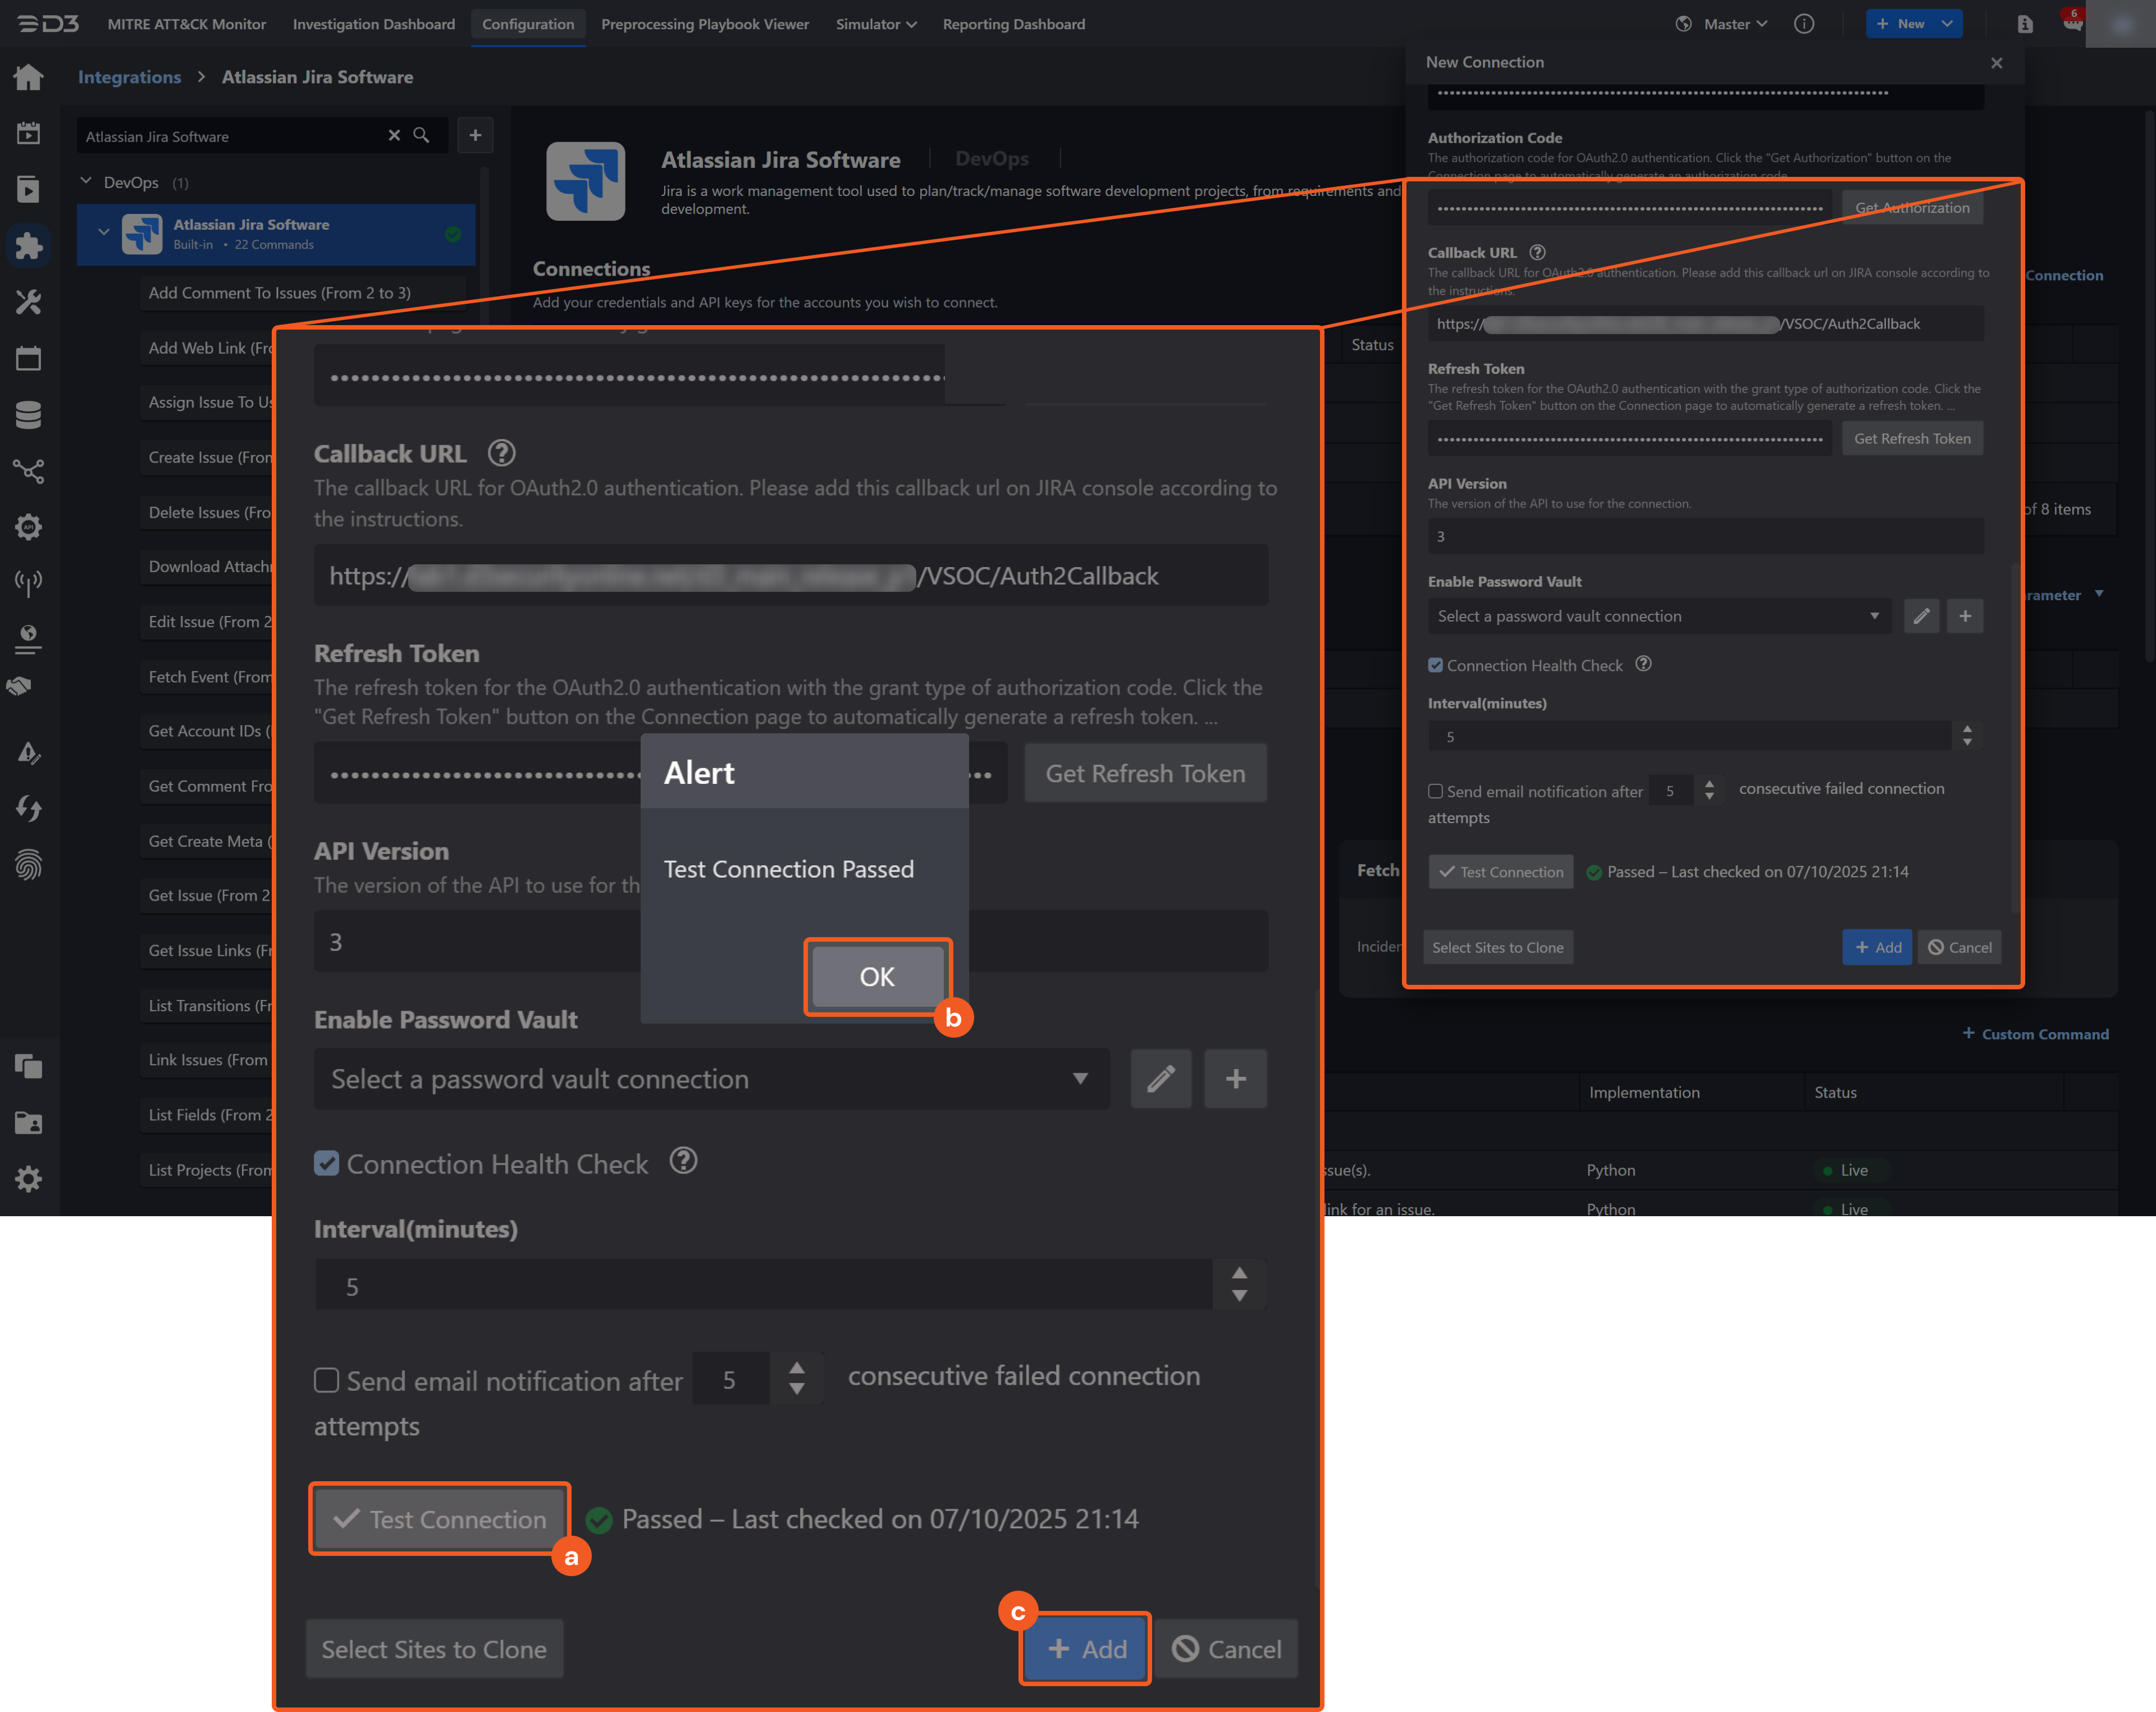Viewport: 2156px width, 1712px height.
Task: Check Send email notification in New Connection panel
Action: (1435, 791)
